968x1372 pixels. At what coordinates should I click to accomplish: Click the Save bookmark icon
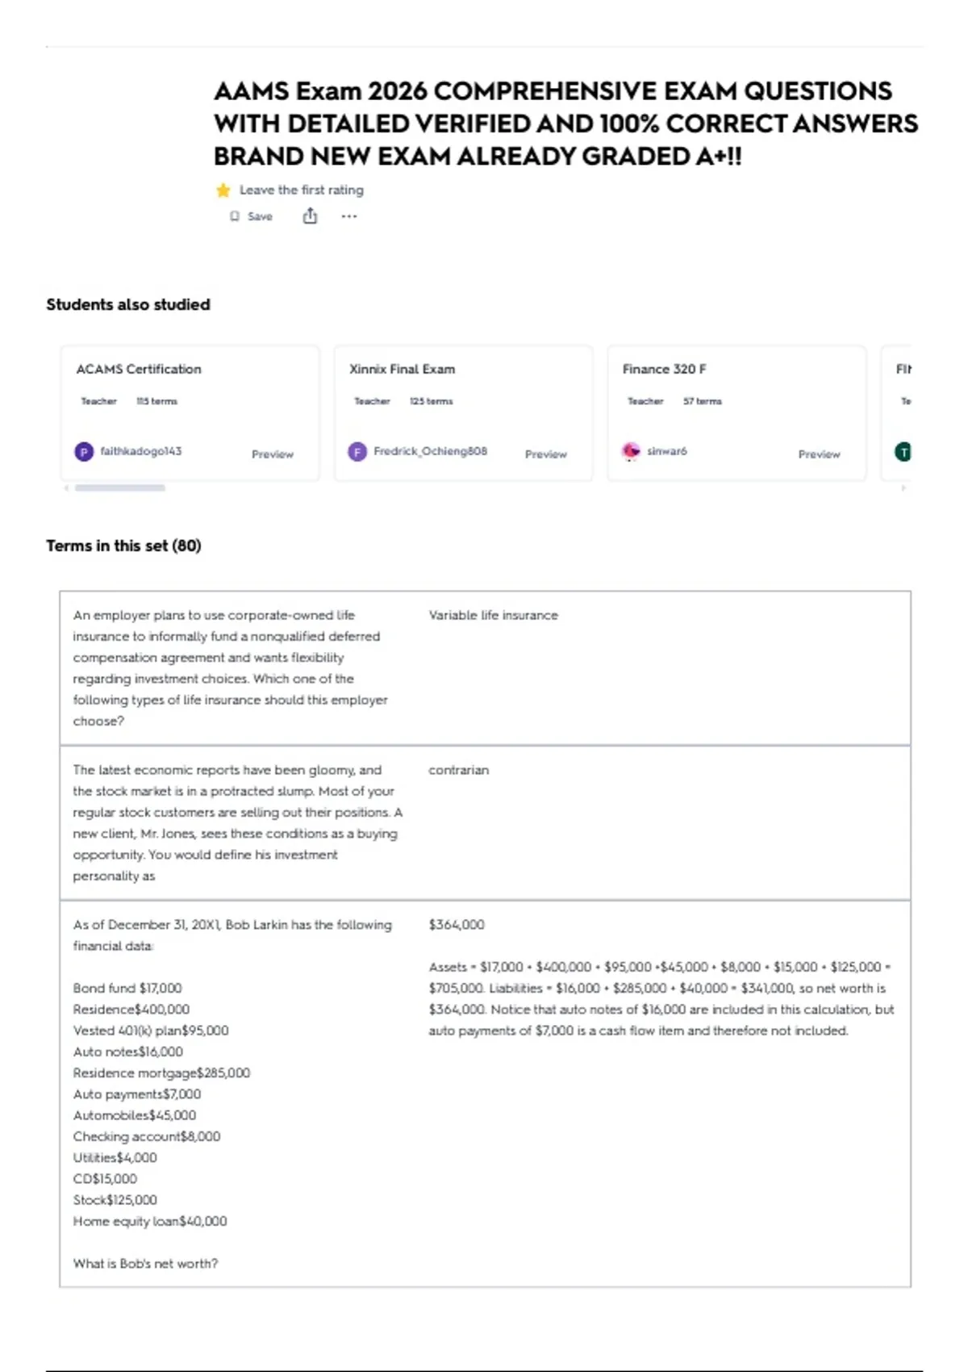[x=235, y=216]
